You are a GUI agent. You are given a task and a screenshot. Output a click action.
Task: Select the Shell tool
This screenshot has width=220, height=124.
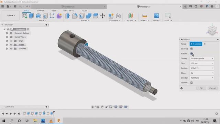[x=82, y=16]
